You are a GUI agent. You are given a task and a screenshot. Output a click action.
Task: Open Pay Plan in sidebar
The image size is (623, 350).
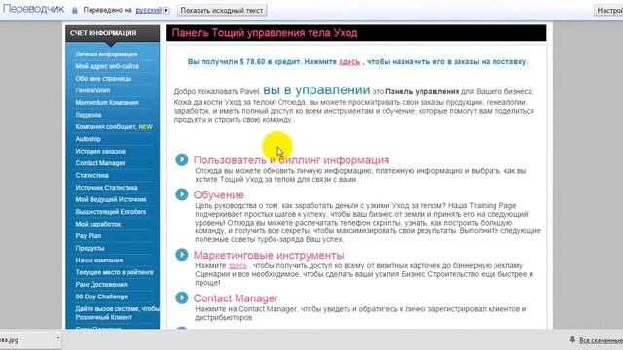click(89, 236)
